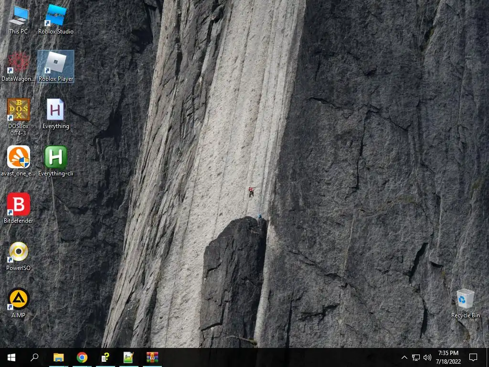
Task: Show hidden system tray icons
Action: point(404,357)
